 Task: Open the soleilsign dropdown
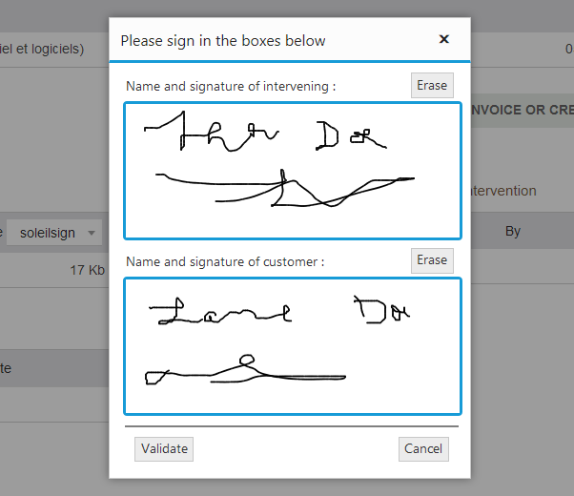(55, 233)
